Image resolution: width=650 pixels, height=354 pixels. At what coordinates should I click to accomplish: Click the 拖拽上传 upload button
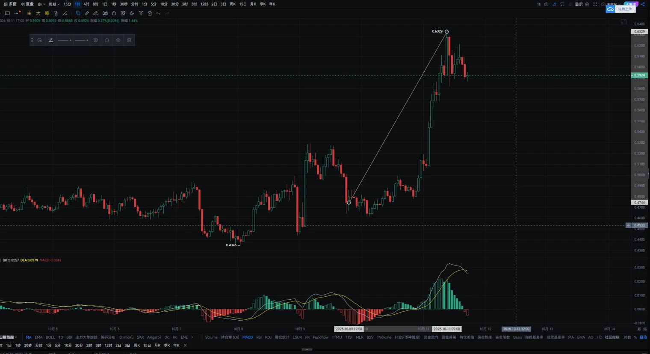pyautogui.click(x=621, y=9)
